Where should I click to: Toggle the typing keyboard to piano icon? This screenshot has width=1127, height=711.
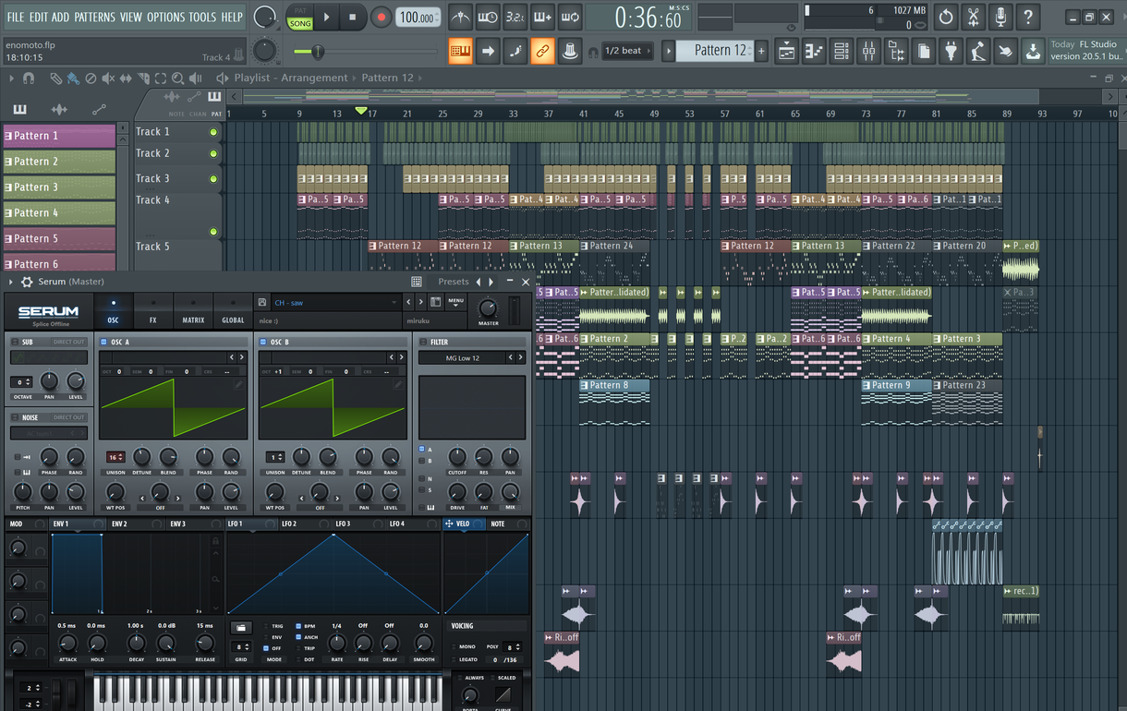pyautogui.click(x=460, y=52)
